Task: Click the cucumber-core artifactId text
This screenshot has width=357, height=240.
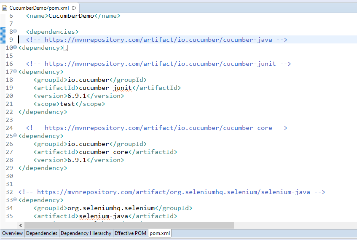Action: pyautogui.click(x=104, y=152)
